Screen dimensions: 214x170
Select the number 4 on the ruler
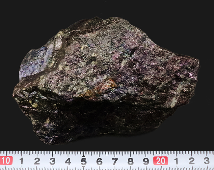pos(68,161)
